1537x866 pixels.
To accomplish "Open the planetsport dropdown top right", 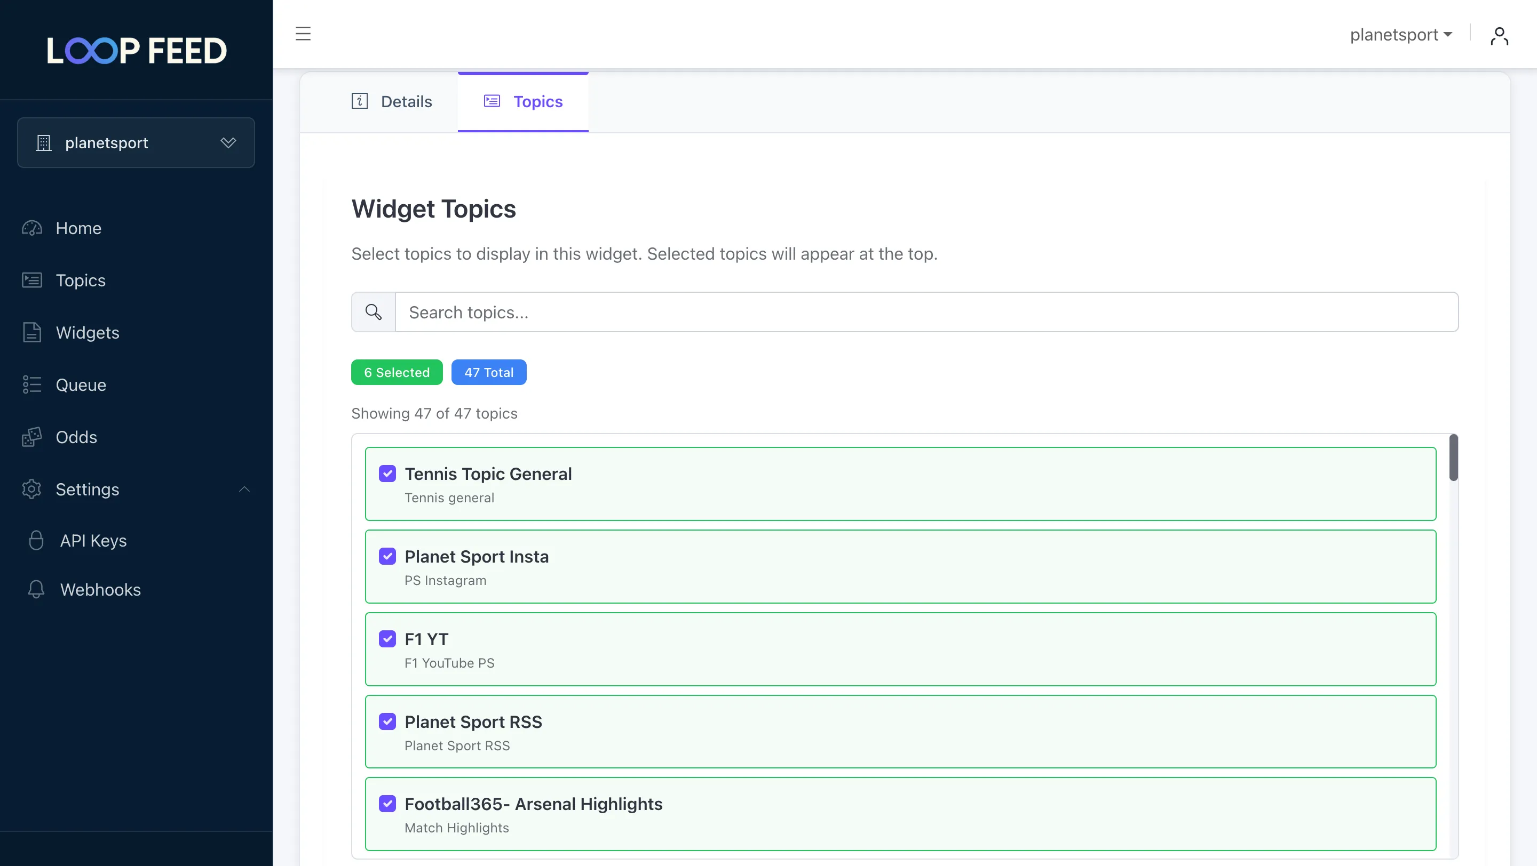I will coord(1401,34).
